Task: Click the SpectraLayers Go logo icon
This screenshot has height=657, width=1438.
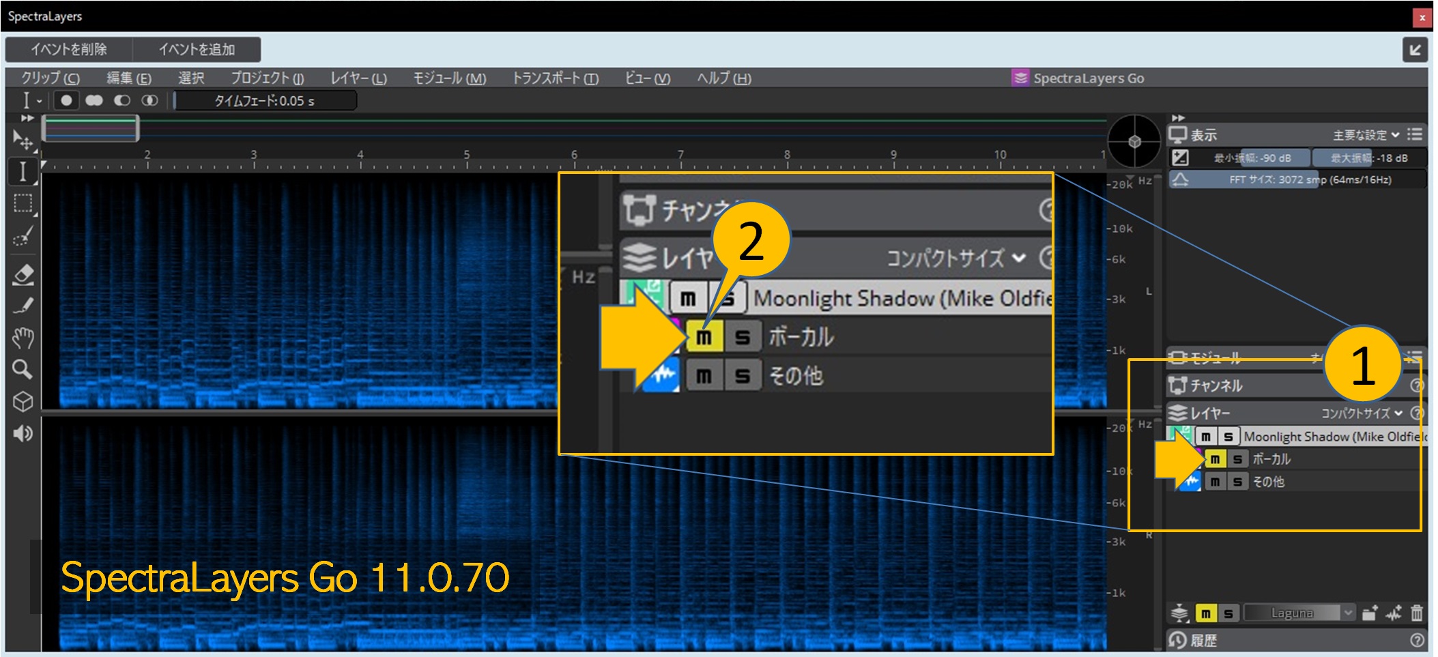Action: tap(1020, 78)
